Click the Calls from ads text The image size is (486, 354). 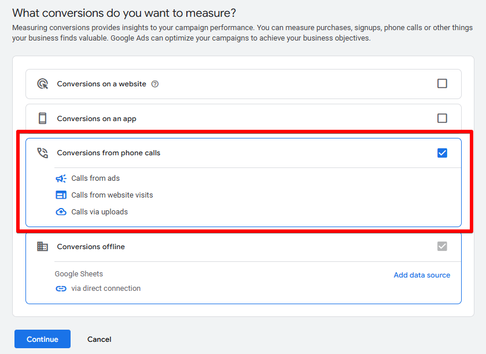[95, 178]
